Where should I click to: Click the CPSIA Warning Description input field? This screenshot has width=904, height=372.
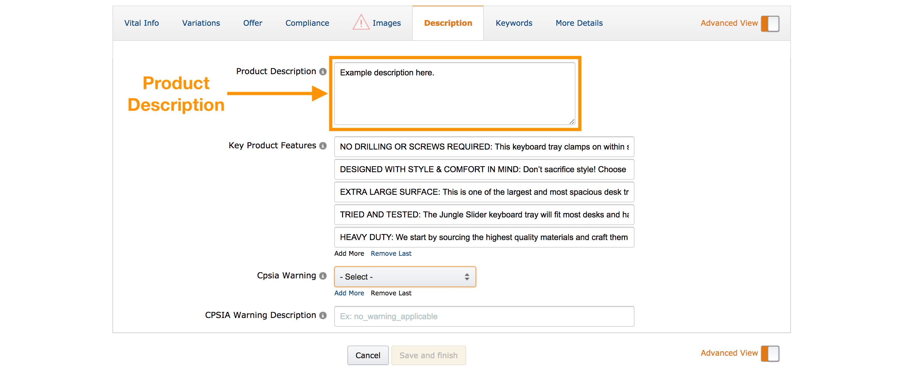pos(484,316)
